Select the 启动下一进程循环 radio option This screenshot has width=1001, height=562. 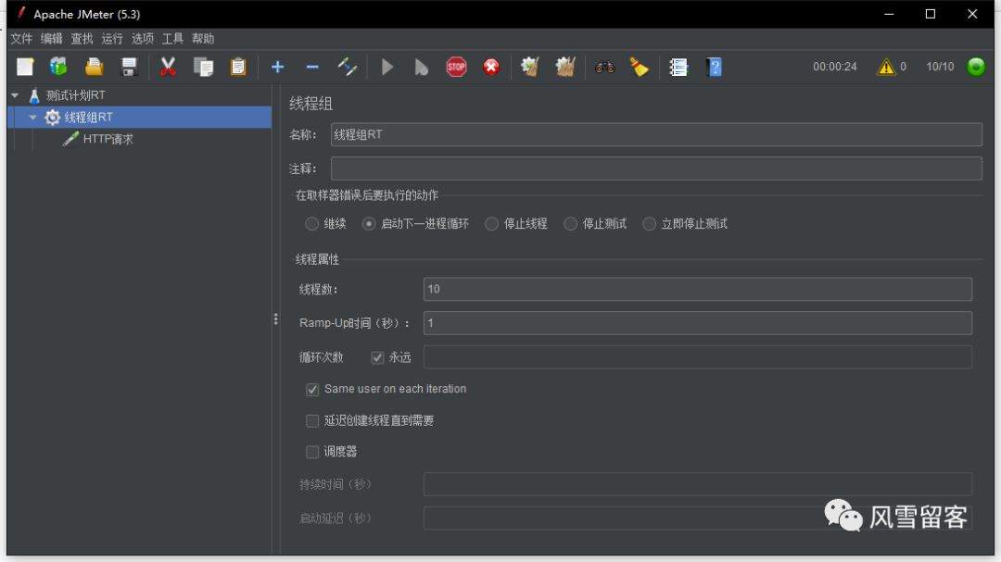[369, 224]
